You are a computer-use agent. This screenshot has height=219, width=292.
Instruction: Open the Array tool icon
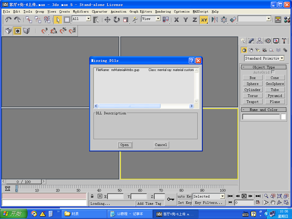[224, 20]
